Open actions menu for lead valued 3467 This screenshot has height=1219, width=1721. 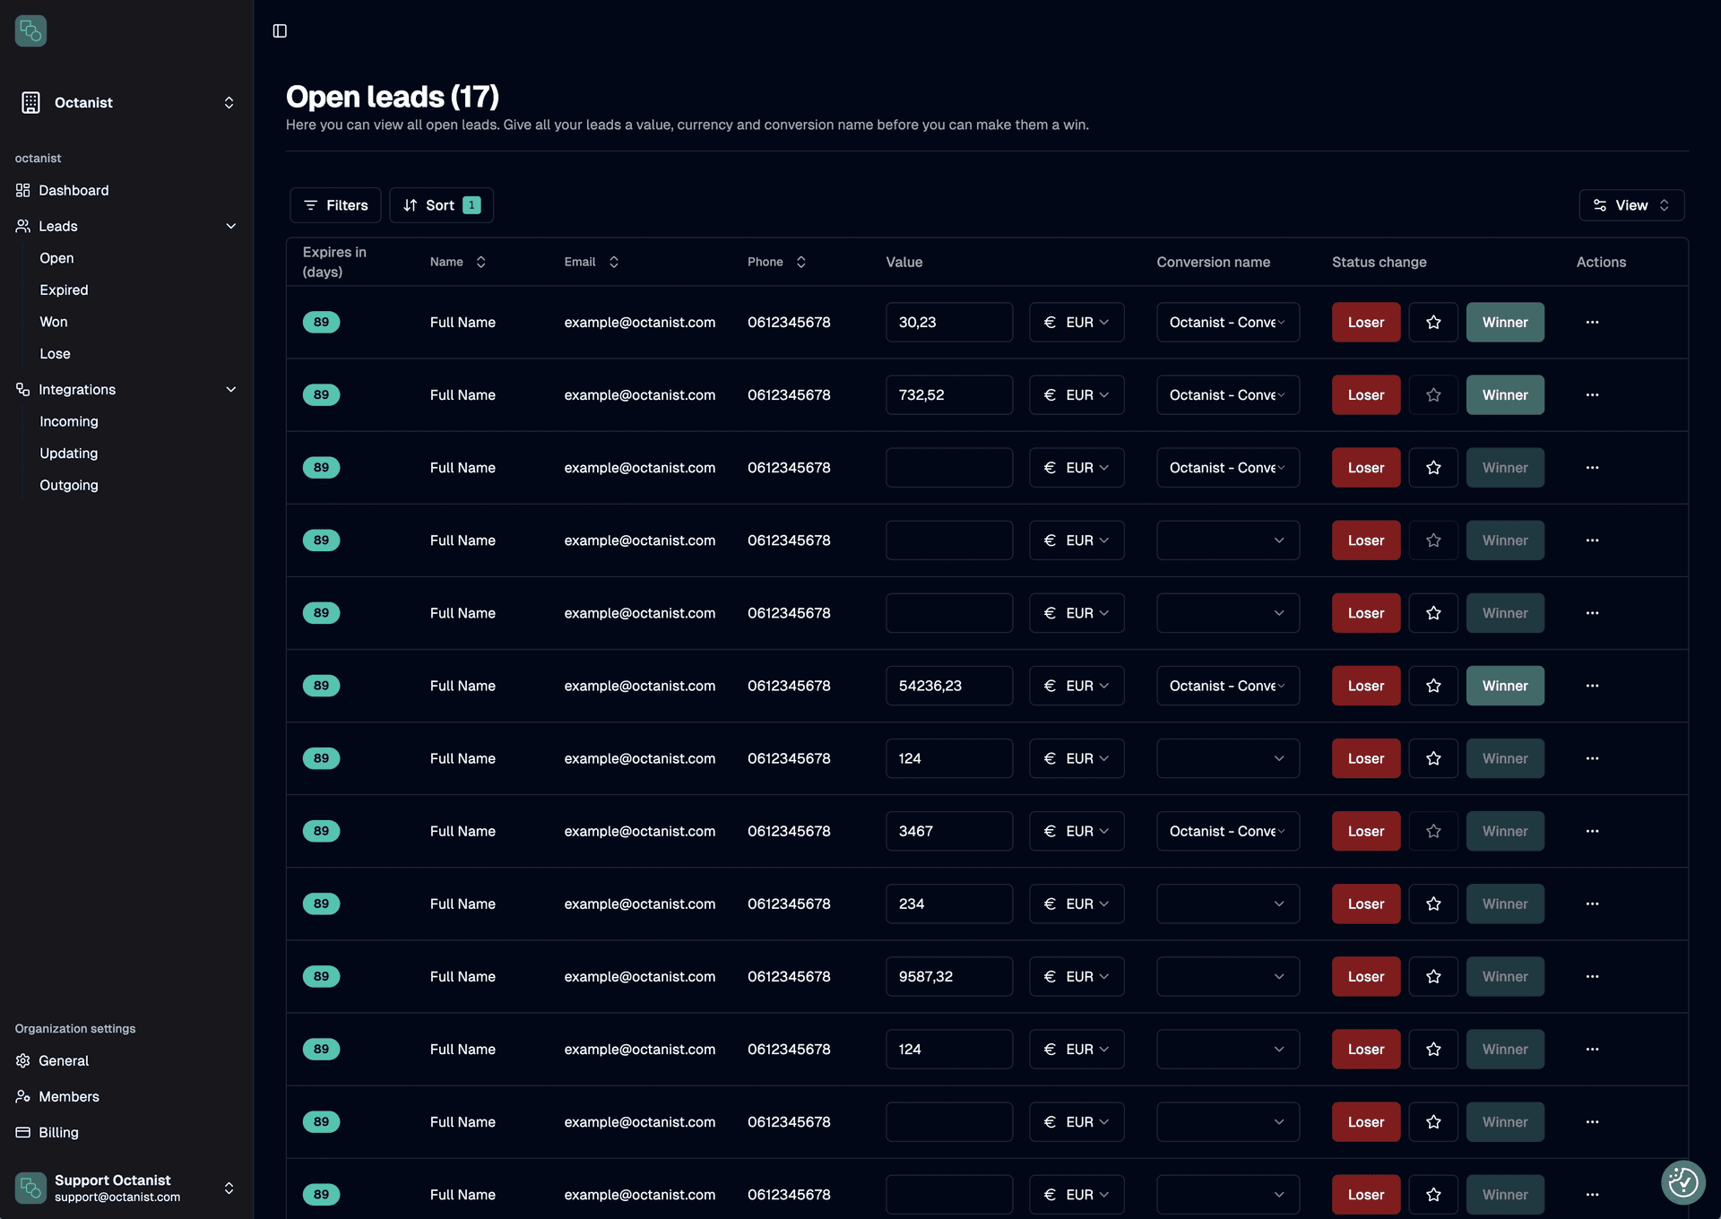[1592, 832]
